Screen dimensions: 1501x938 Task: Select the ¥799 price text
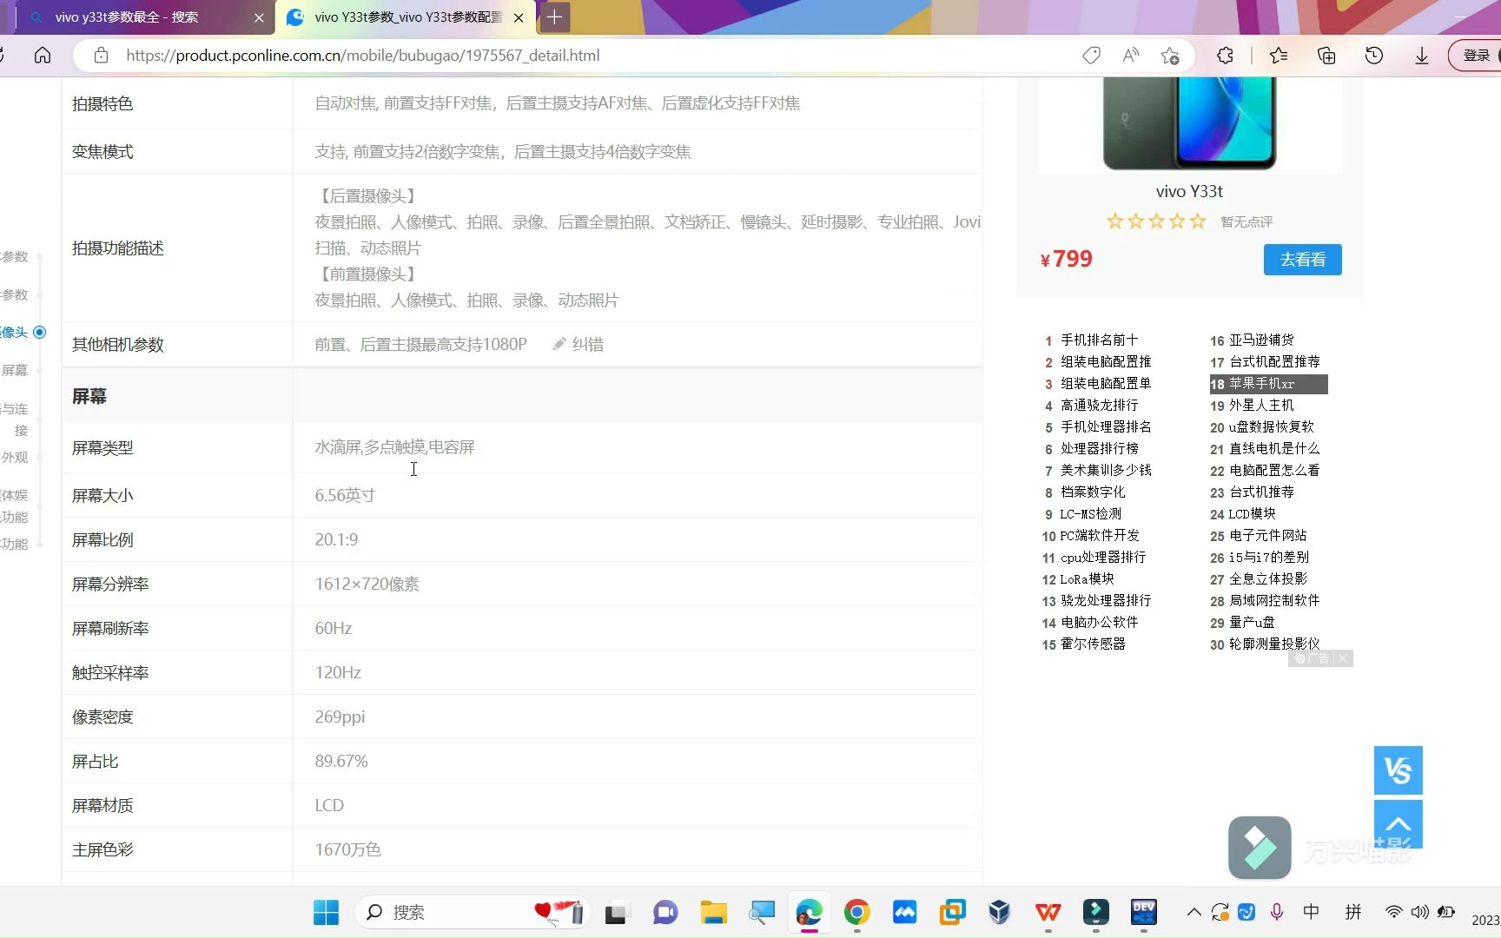1067,259
